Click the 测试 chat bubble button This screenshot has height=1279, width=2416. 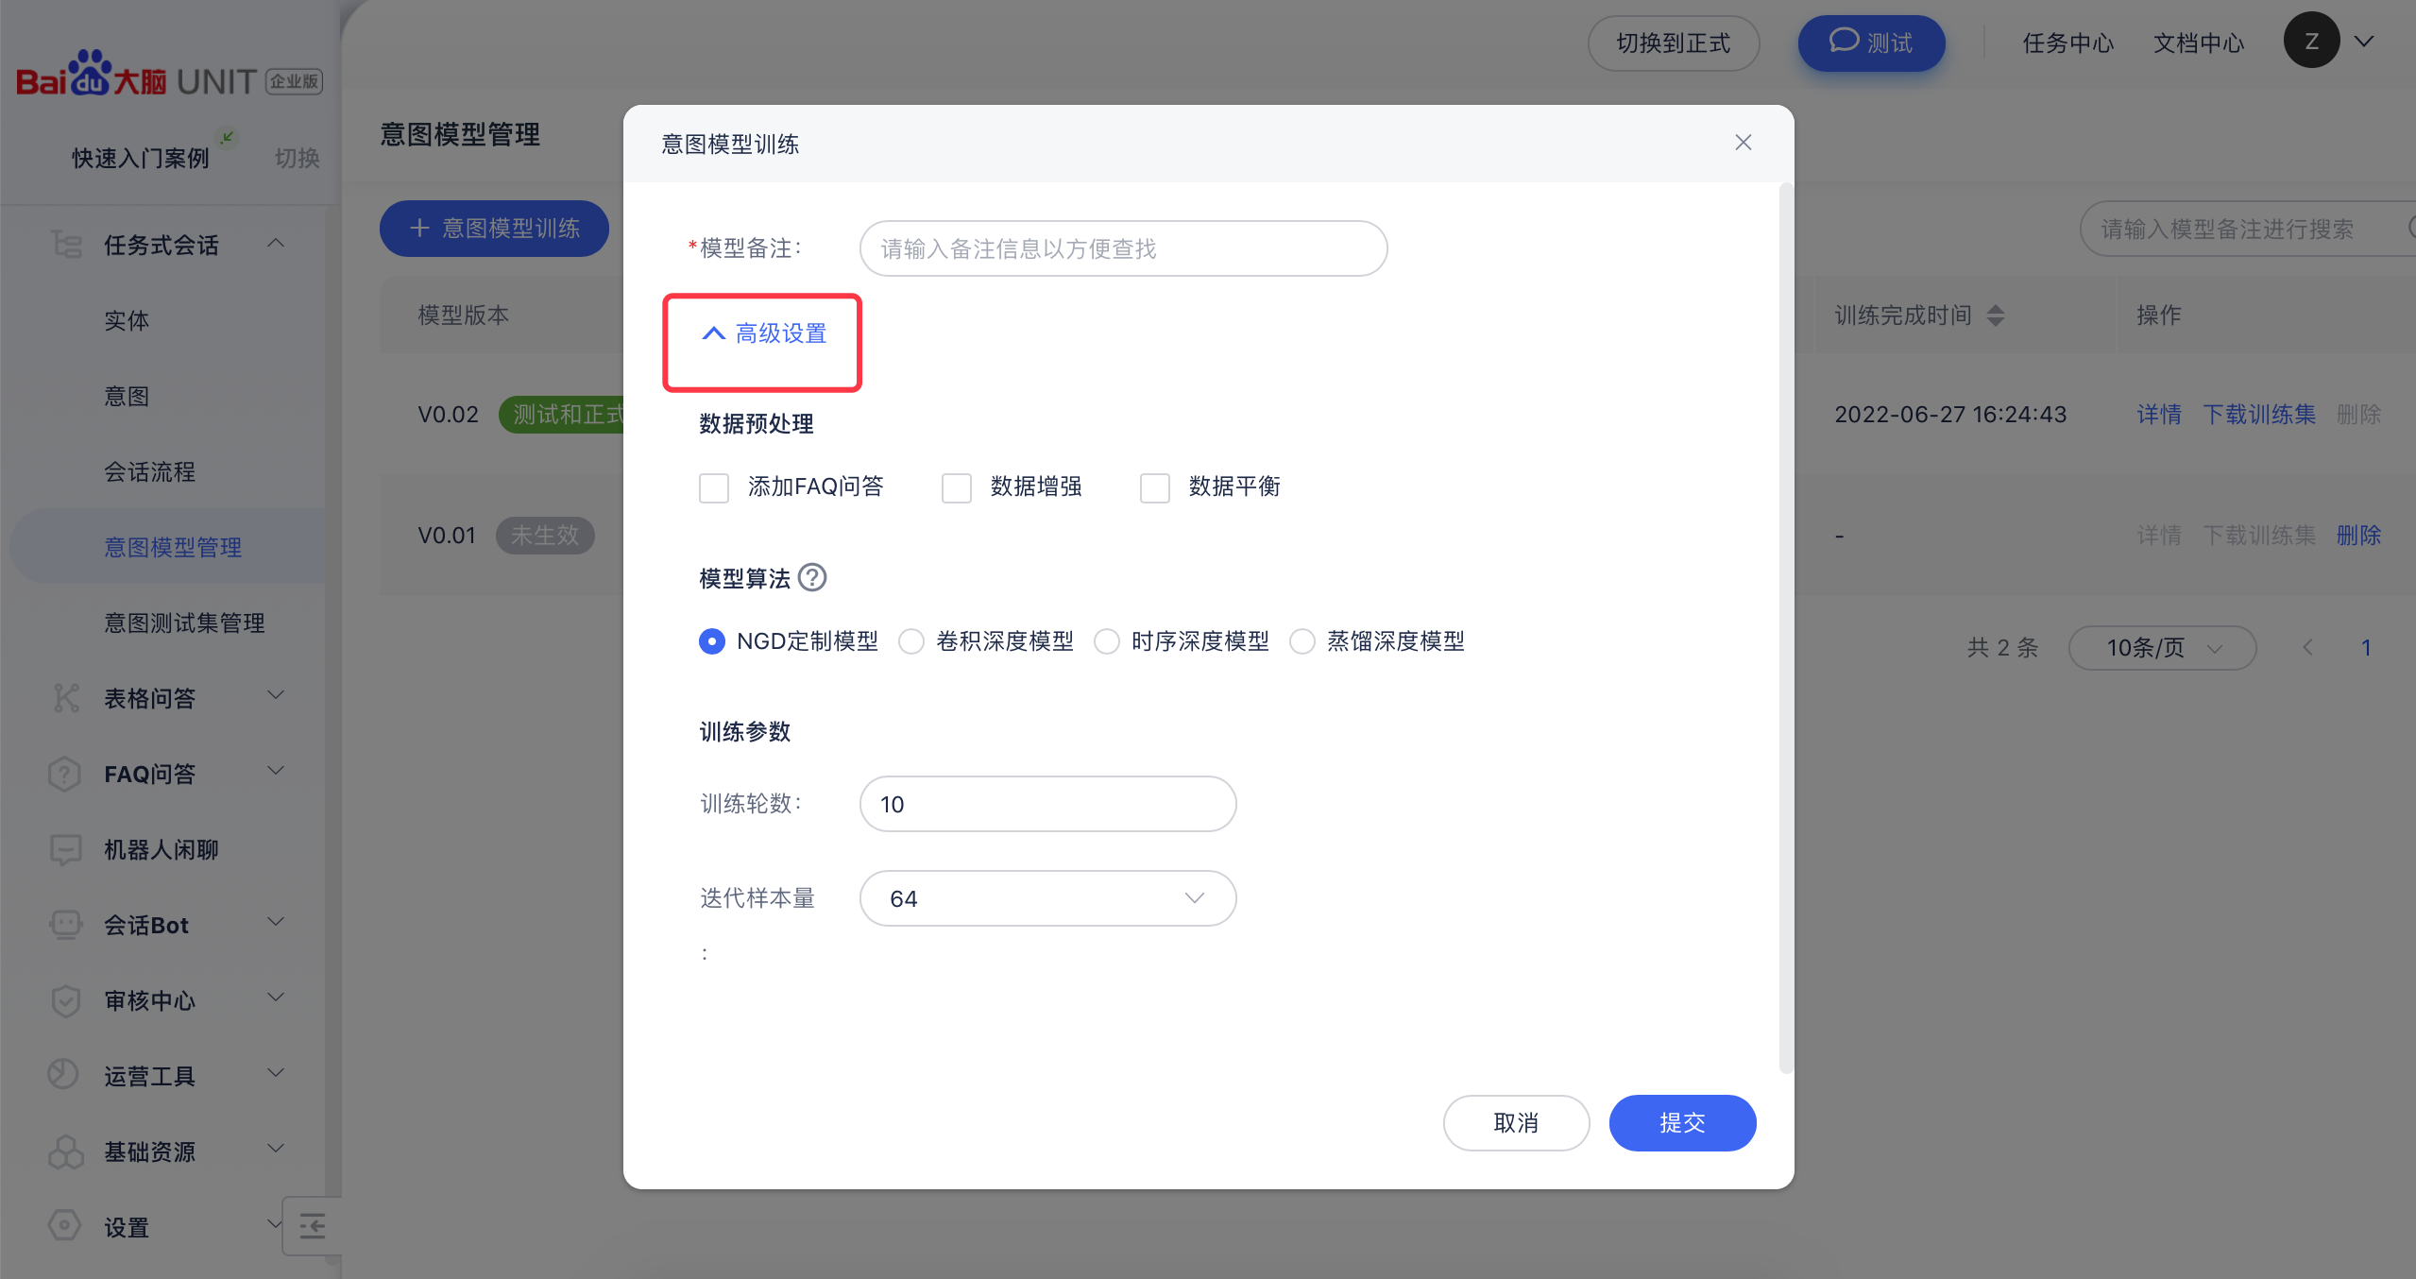point(1870,43)
